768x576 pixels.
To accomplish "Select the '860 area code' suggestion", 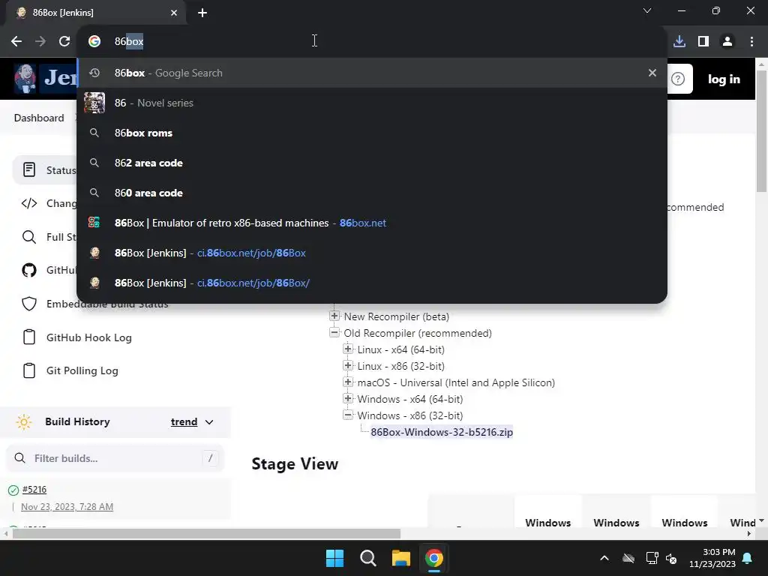I will (372, 193).
